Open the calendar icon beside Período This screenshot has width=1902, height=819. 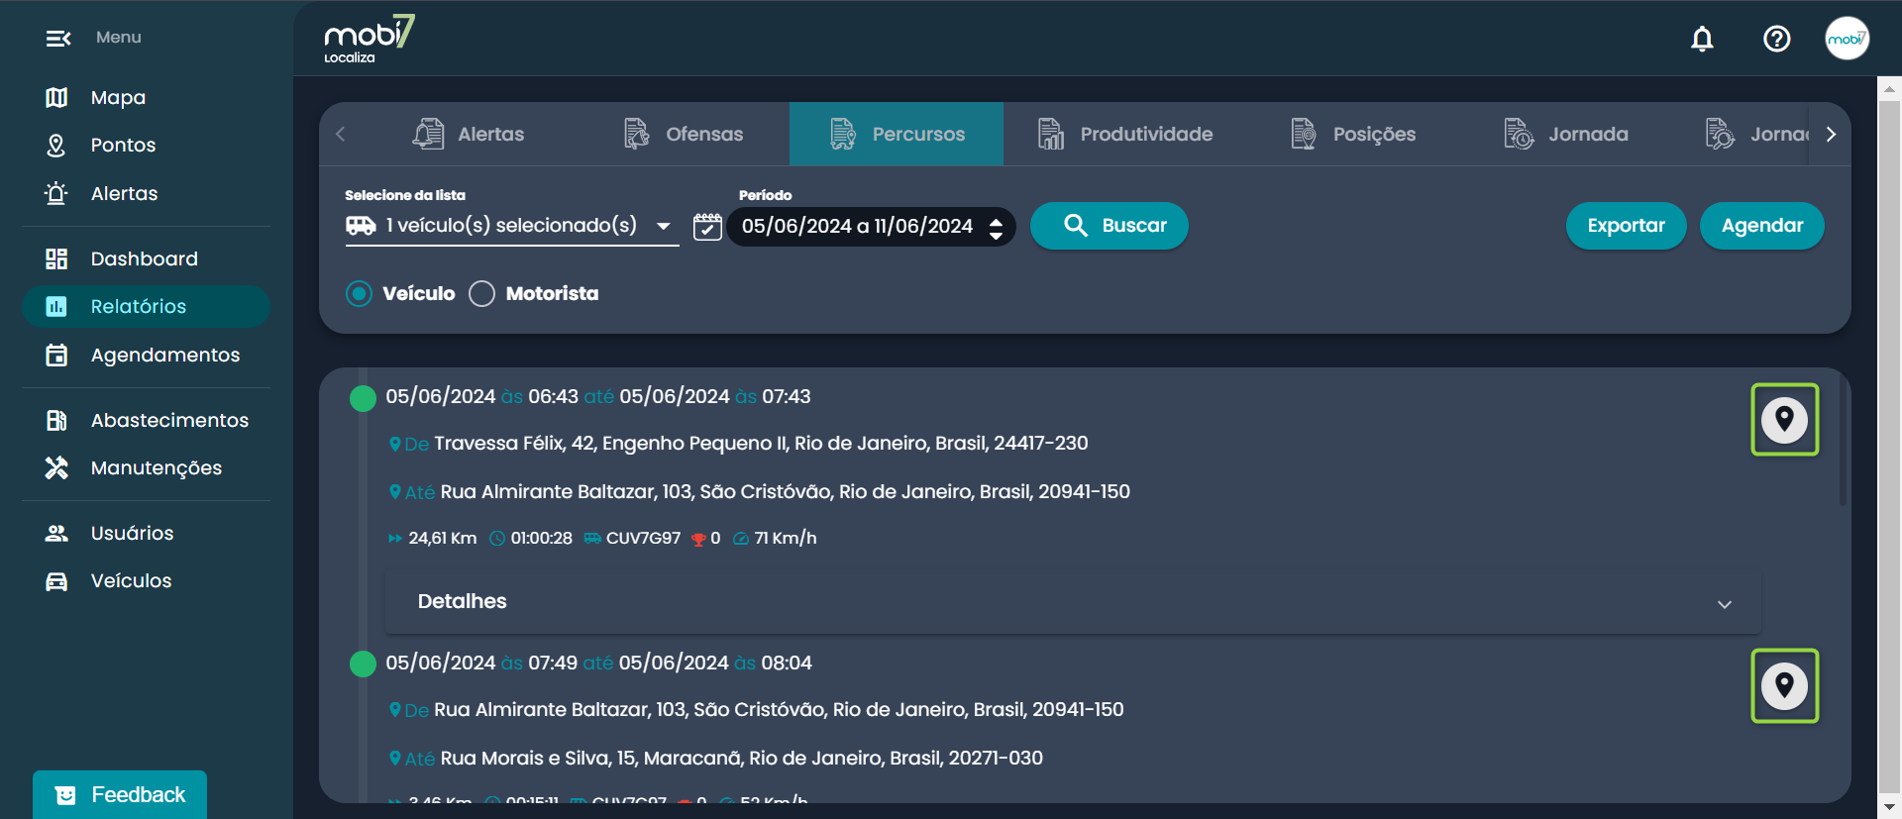pyautogui.click(x=707, y=227)
